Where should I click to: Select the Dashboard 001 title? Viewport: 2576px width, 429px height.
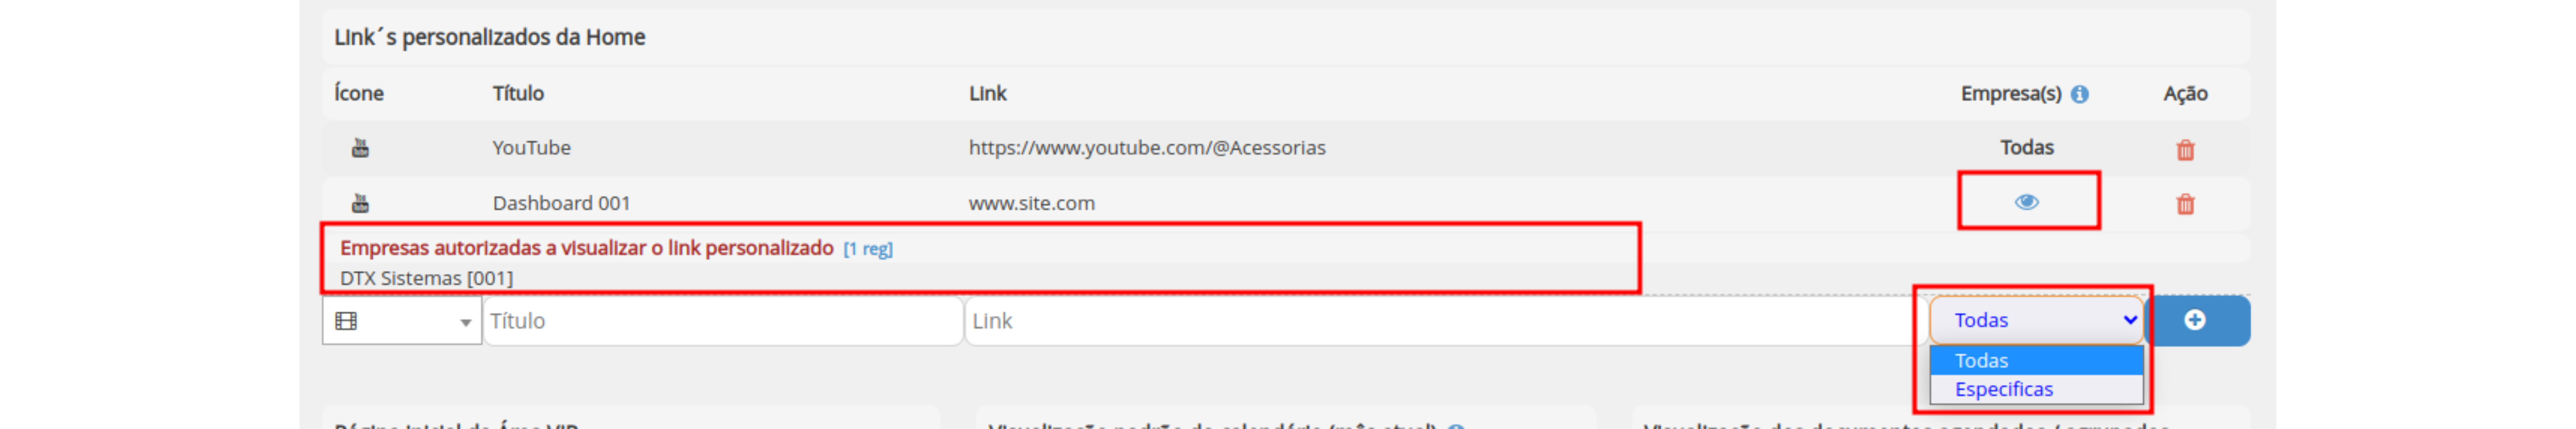pos(561,203)
